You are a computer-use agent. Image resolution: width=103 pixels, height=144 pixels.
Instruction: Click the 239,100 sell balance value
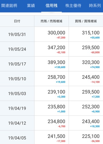[x=56, y=92]
